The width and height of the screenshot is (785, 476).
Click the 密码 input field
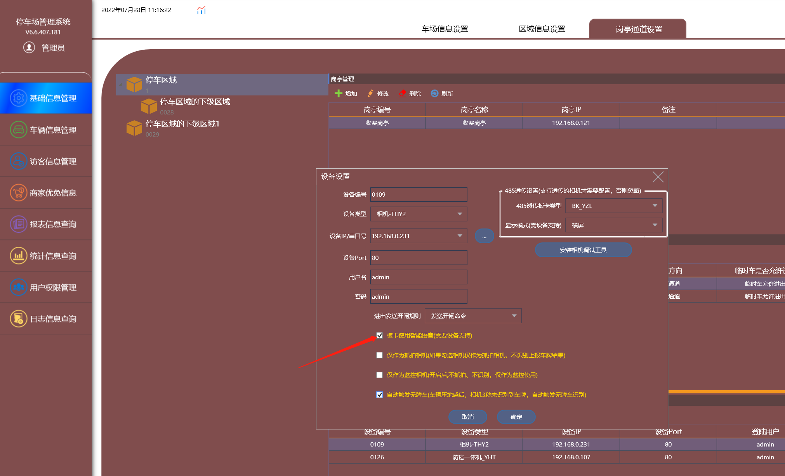(419, 297)
